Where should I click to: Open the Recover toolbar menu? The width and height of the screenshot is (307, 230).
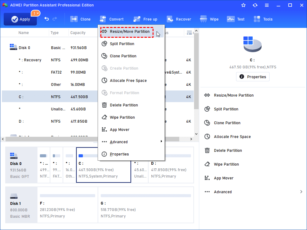pos(179,19)
